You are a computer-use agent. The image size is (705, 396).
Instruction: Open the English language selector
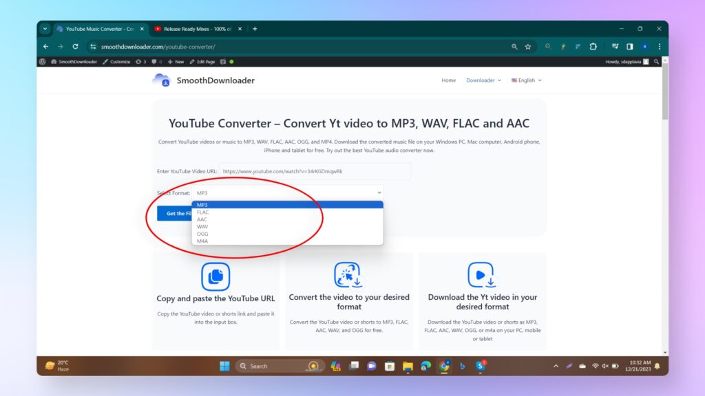point(526,80)
